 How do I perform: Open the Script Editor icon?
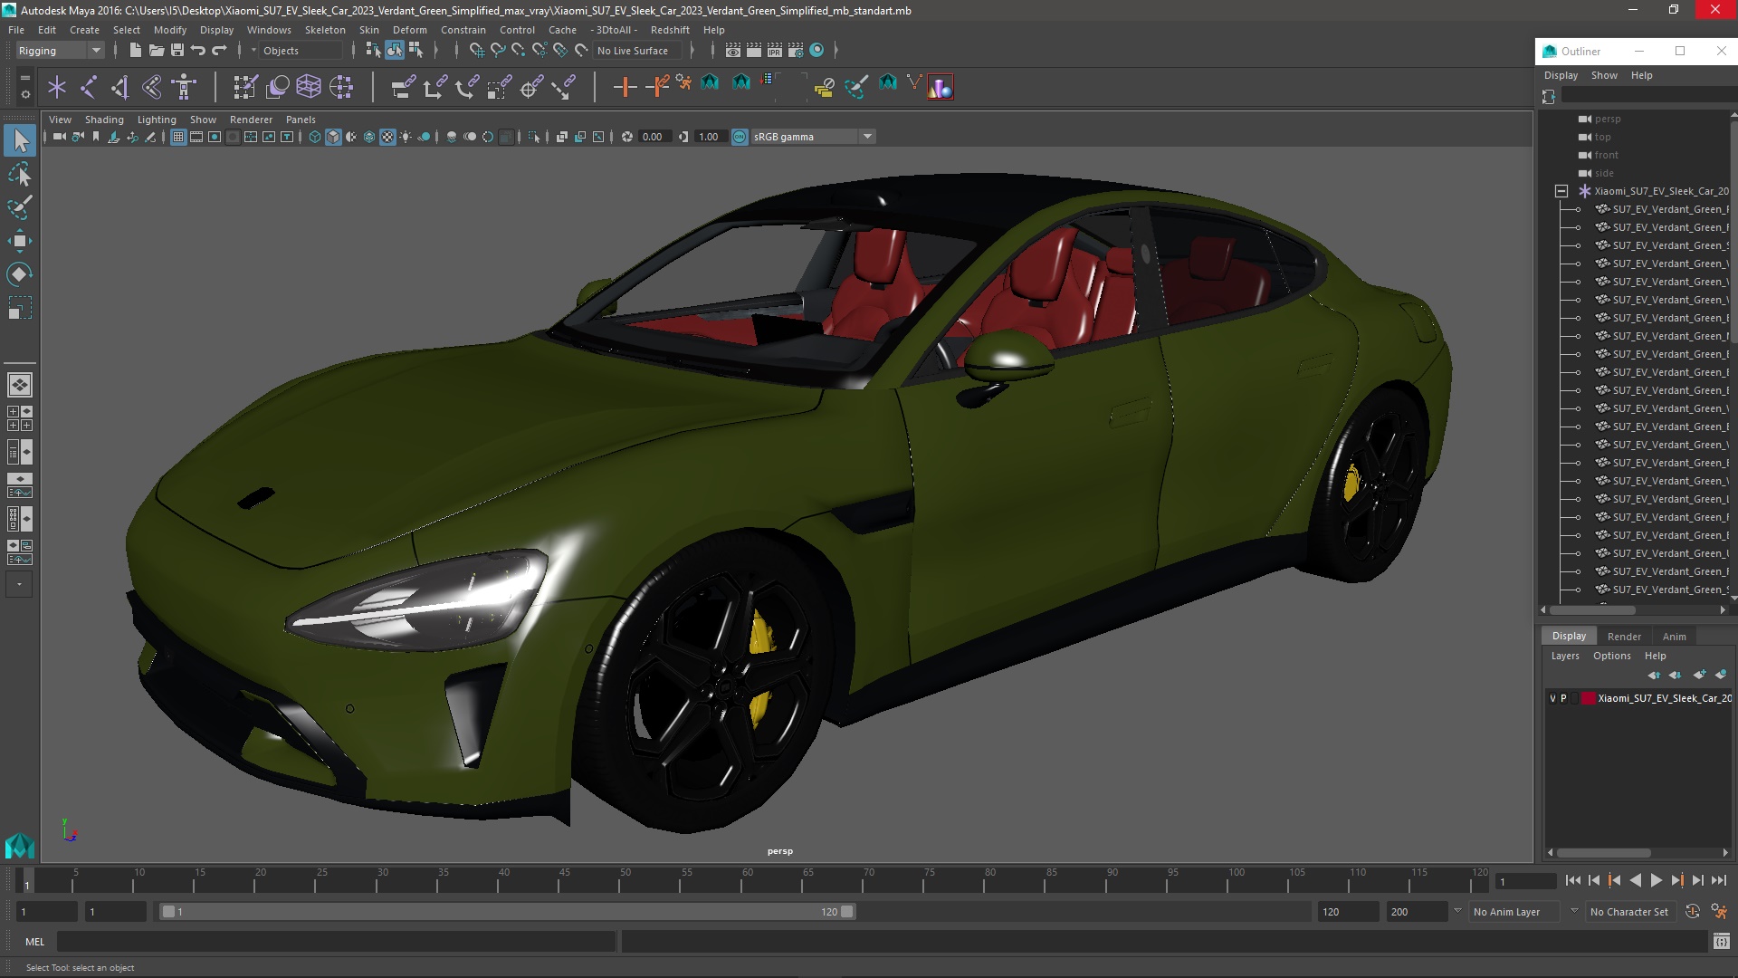(1721, 942)
